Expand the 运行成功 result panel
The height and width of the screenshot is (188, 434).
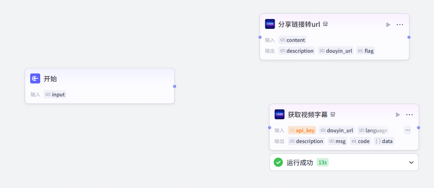pyautogui.click(x=411, y=163)
